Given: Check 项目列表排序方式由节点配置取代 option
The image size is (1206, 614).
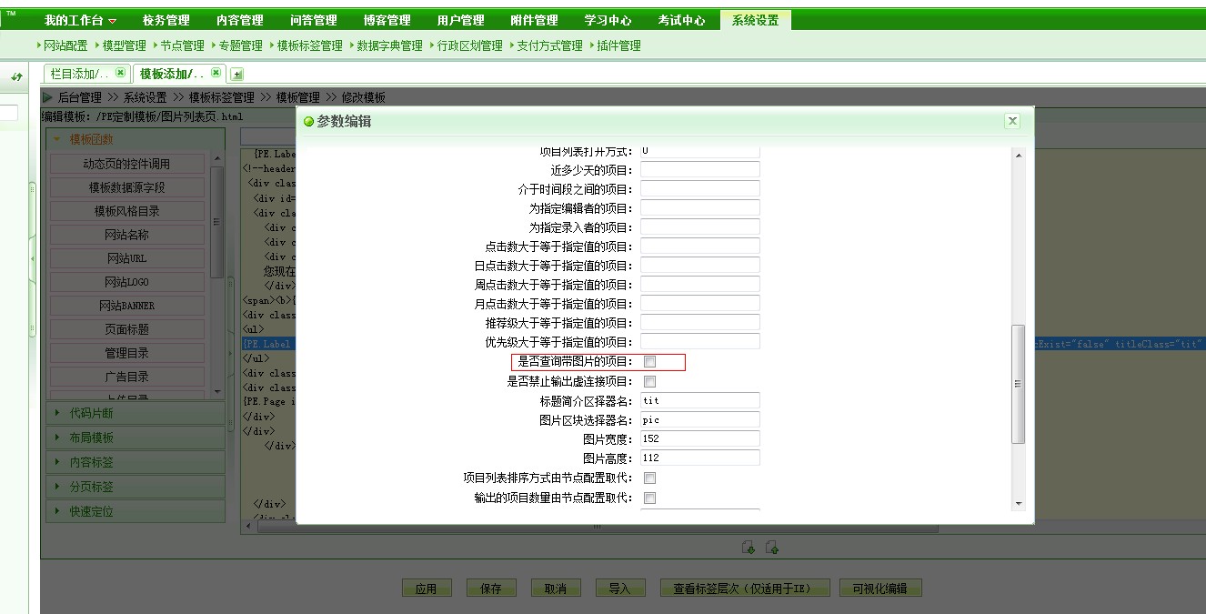Looking at the screenshot, I should pyautogui.click(x=649, y=478).
